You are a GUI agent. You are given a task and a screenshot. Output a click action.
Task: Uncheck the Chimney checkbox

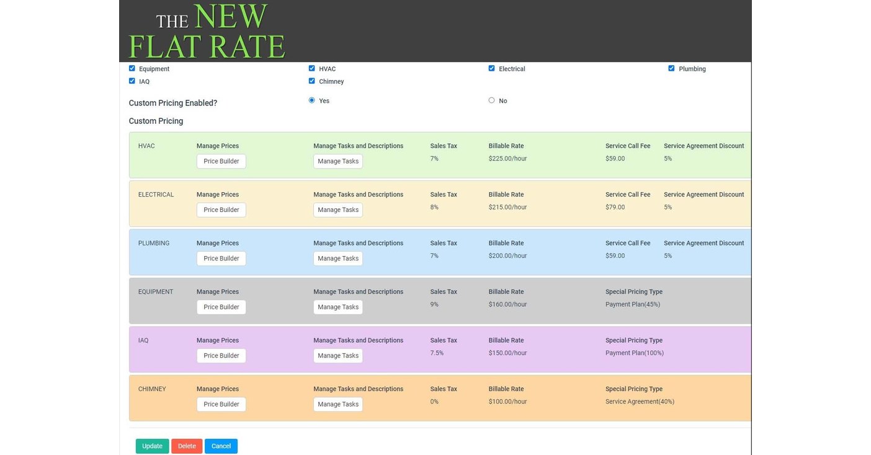pyautogui.click(x=311, y=81)
